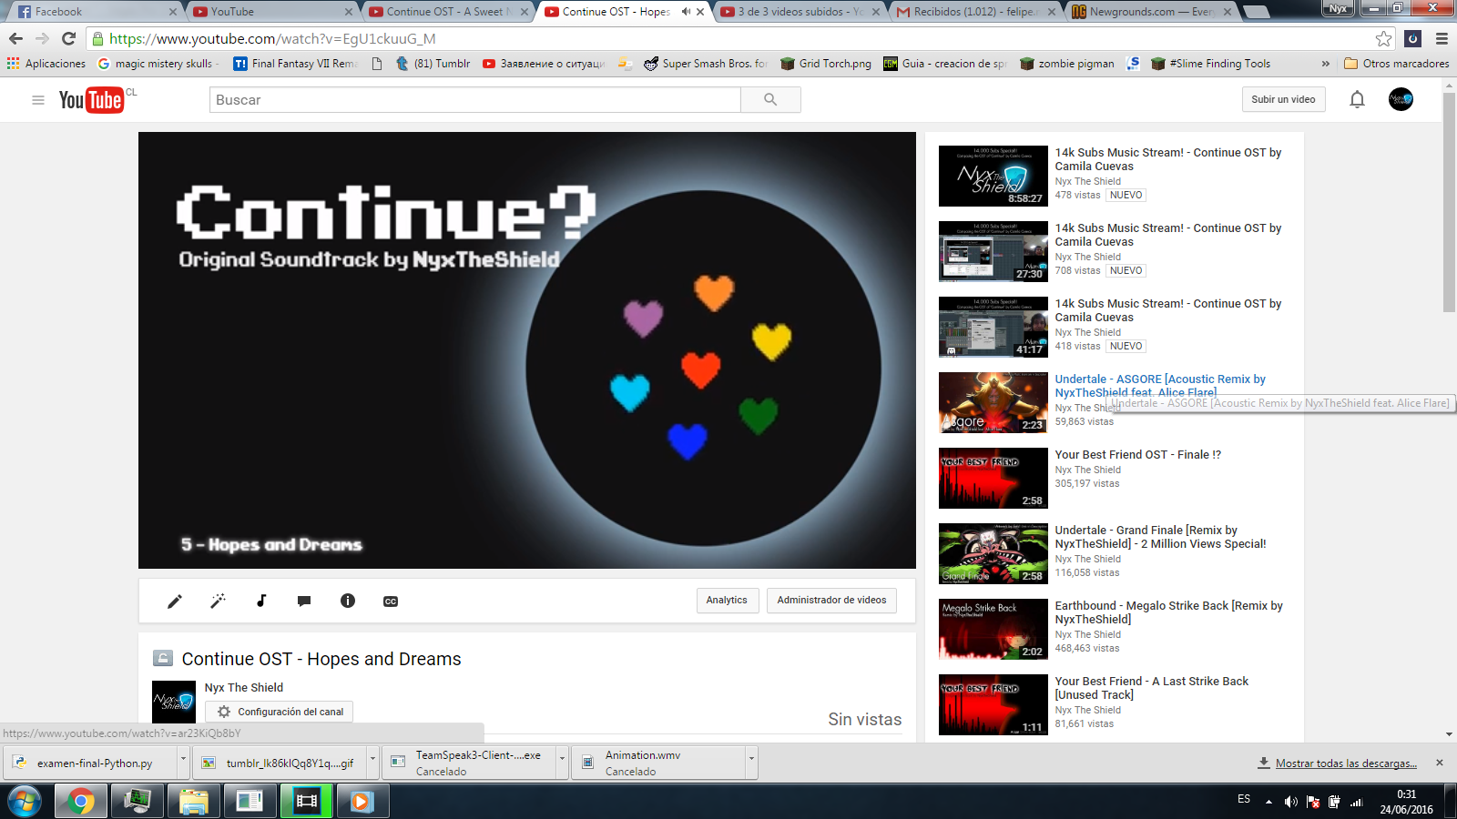Click the scrollbar up arrow
This screenshot has width=1457, height=819.
pyautogui.click(x=1449, y=84)
